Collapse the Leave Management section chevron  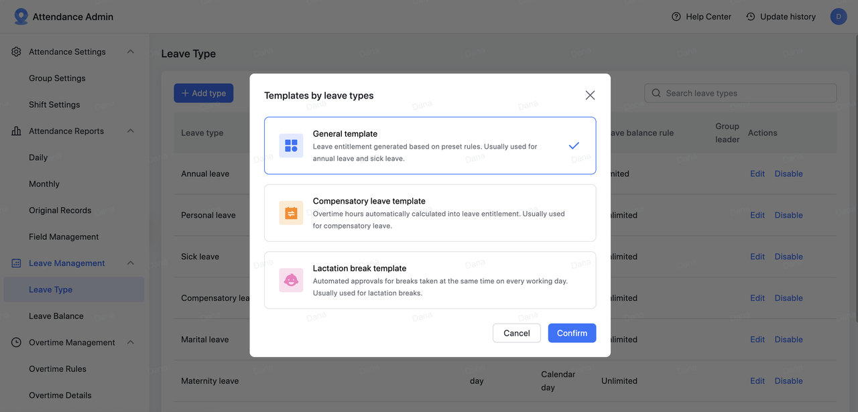pos(131,263)
